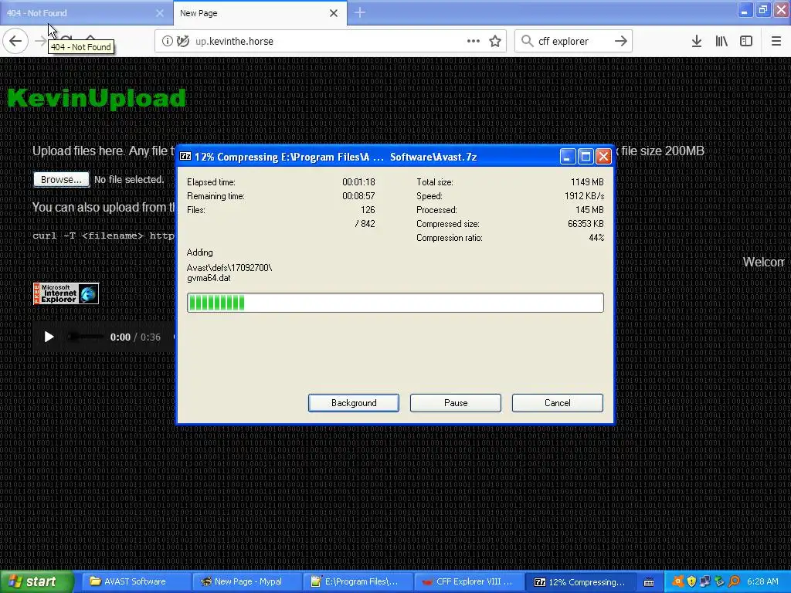Switch to AVAST Software taskbar window
Screen dimensions: 791x593
[x=134, y=581]
